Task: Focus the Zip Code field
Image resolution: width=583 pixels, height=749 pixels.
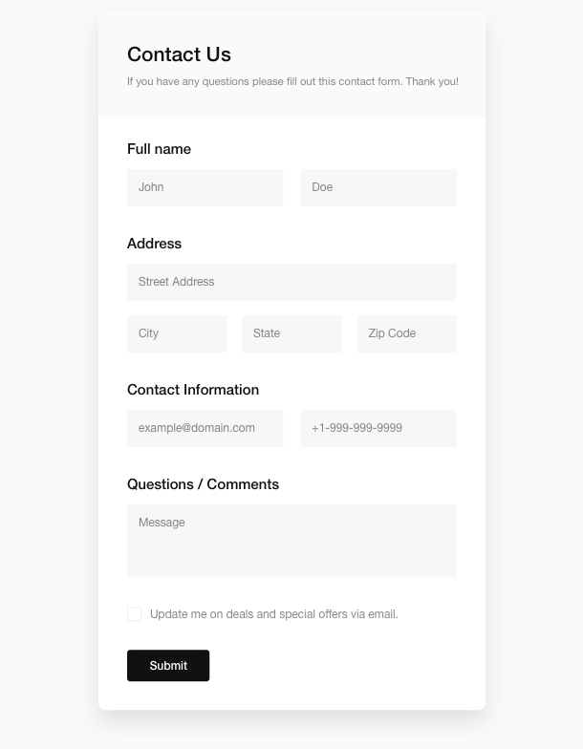Action: tap(407, 333)
